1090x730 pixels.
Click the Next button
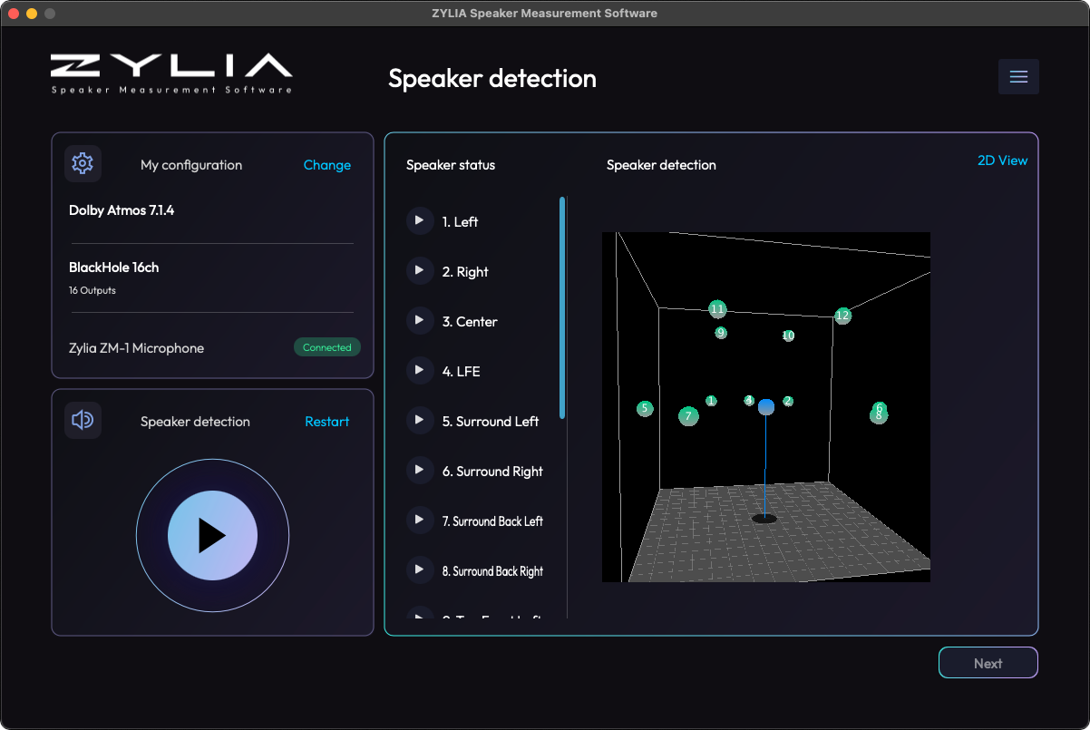coord(988,663)
